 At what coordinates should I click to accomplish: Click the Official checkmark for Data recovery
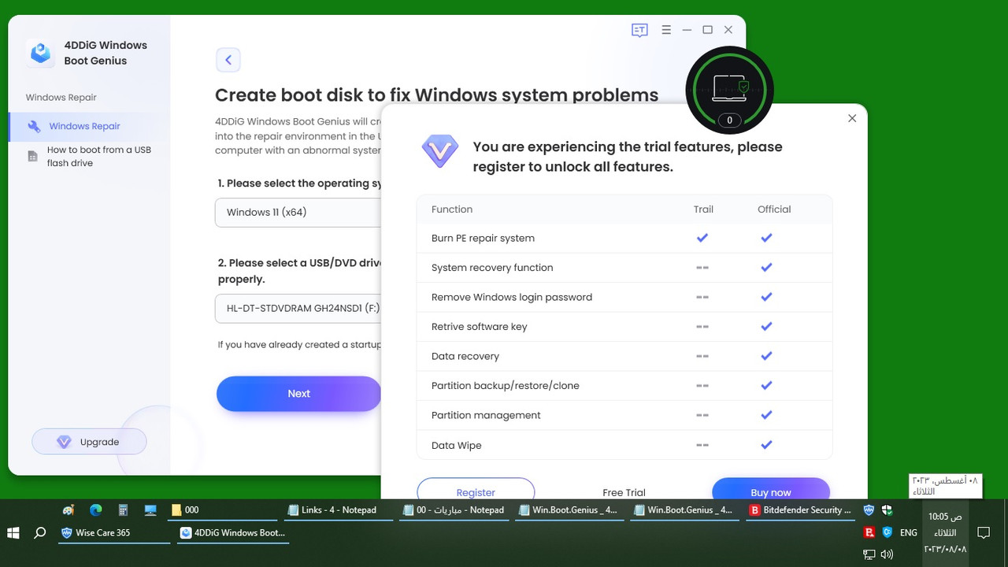[x=766, y=356]
